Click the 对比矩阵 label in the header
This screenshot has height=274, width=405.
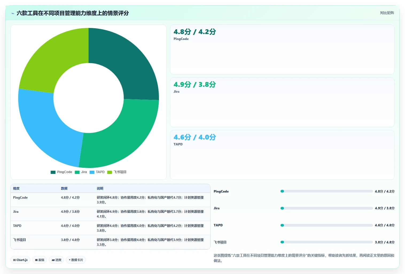(x=387, y=13)
